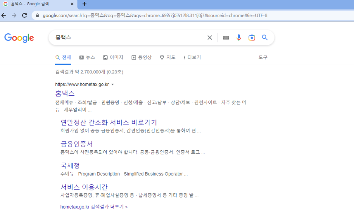The image size is (354, 215).
Task: Click the 검색결과 약 2,700,000개 stats text
Action: 89,72
